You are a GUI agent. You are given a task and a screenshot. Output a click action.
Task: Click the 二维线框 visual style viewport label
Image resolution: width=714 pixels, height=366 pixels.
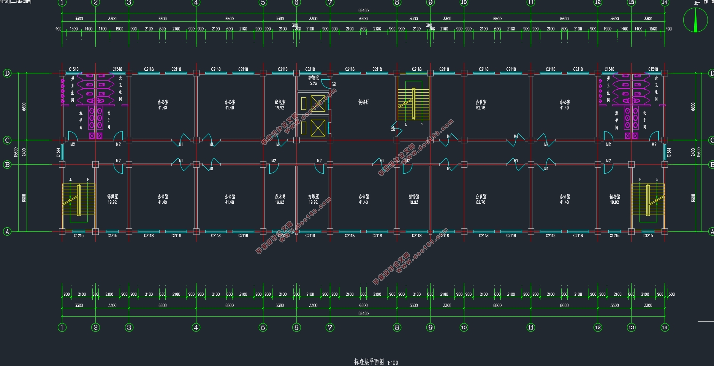[x=21, y=2]
